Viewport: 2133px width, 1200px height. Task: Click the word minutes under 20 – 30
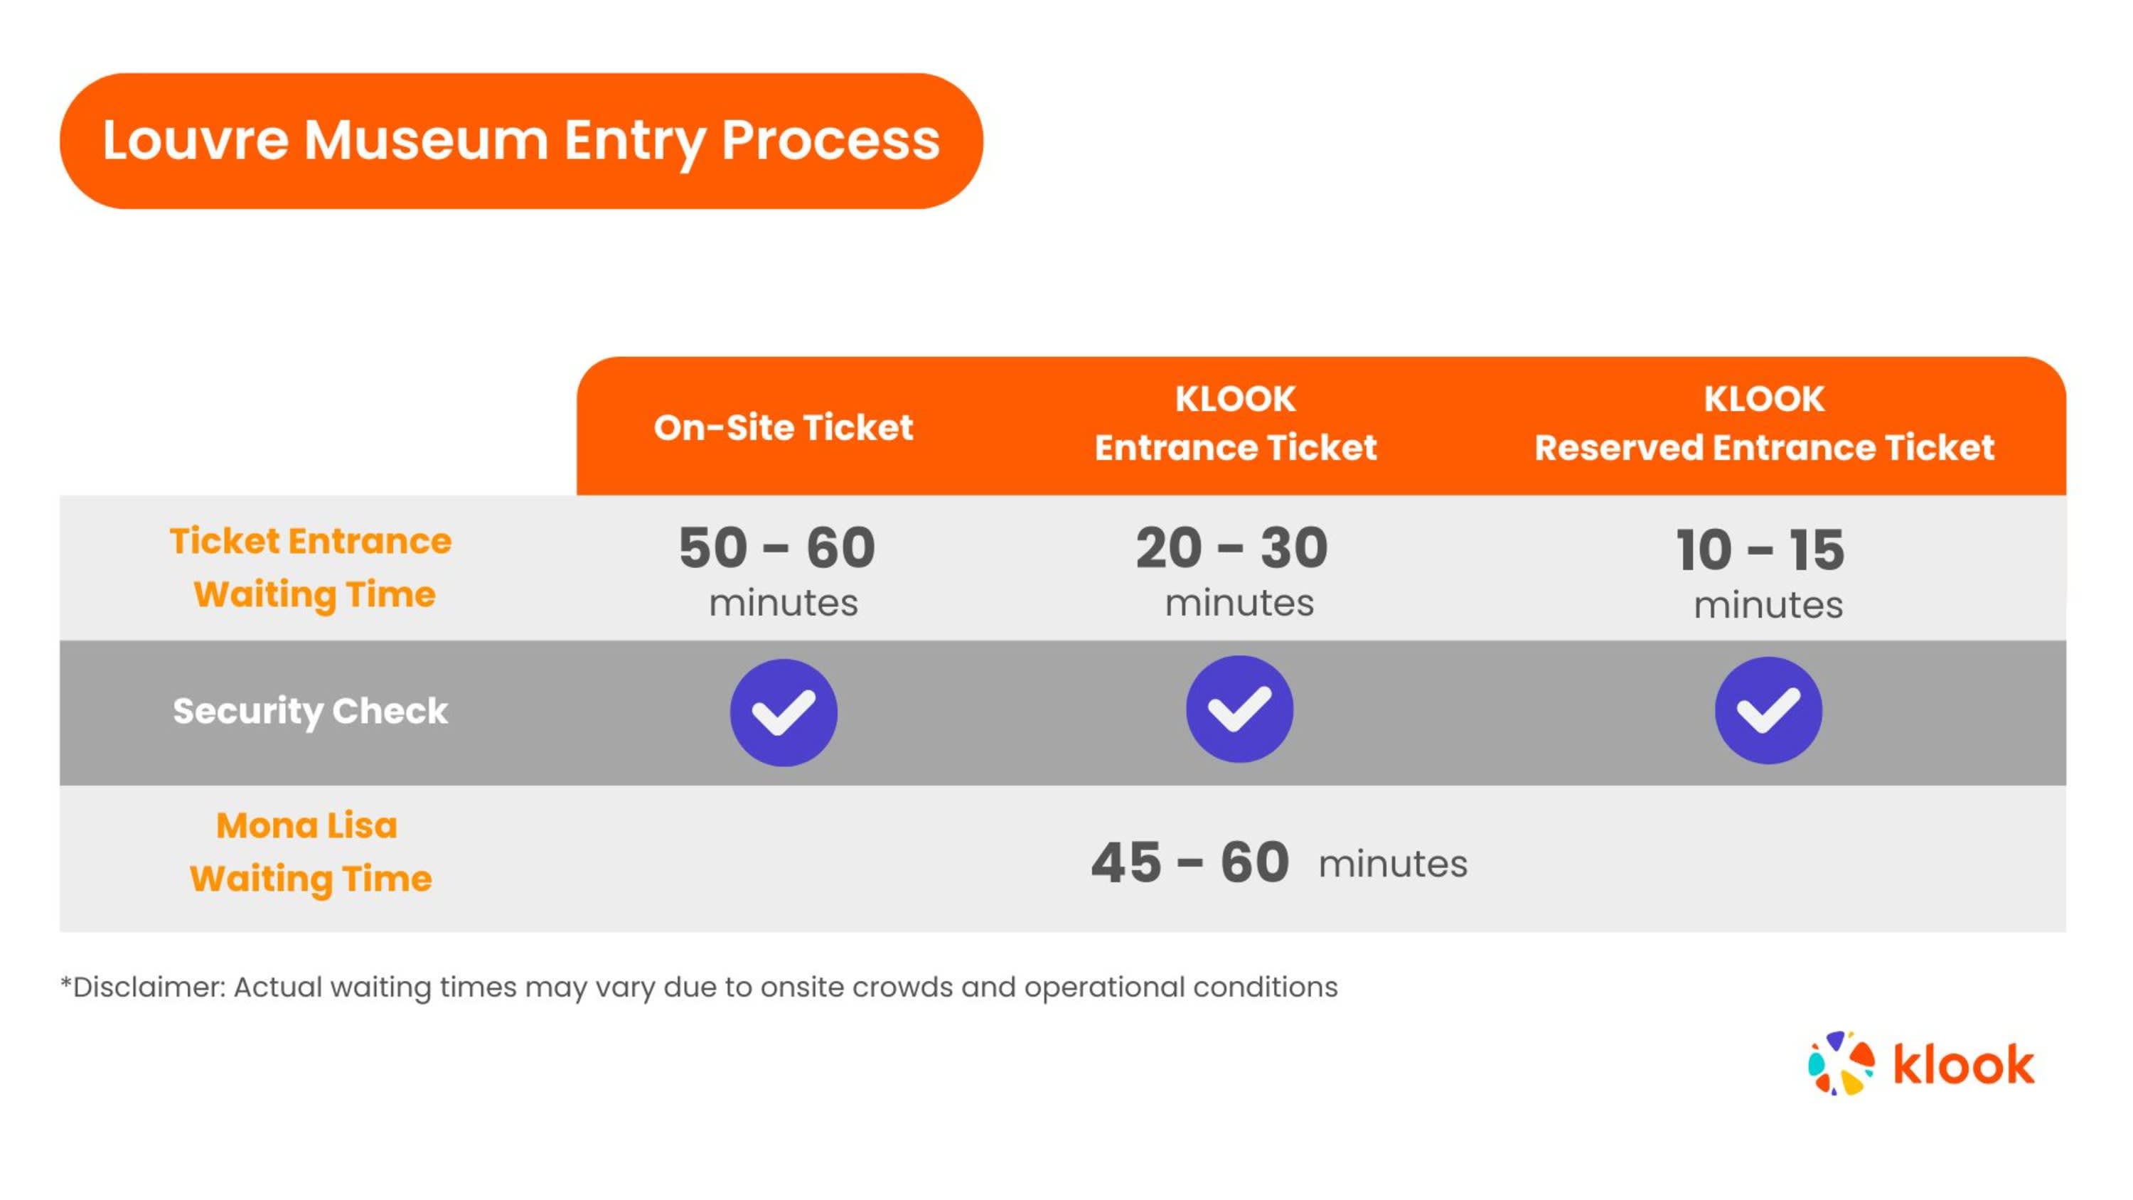[1239, 603]
